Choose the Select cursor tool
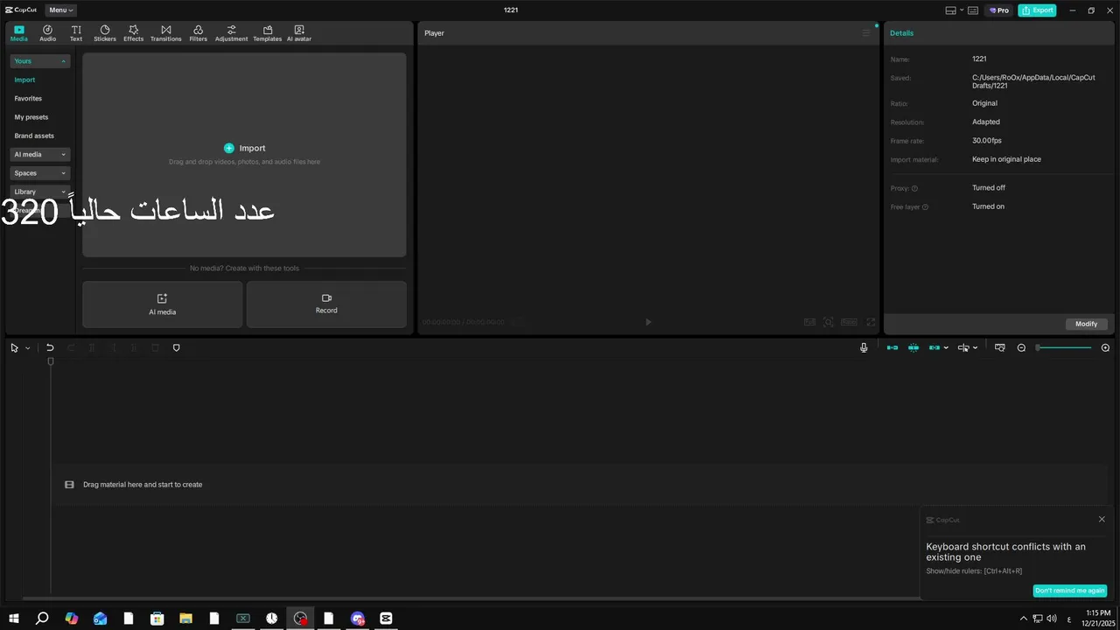This screenshot has width=1120, height=630. point(14,348)
